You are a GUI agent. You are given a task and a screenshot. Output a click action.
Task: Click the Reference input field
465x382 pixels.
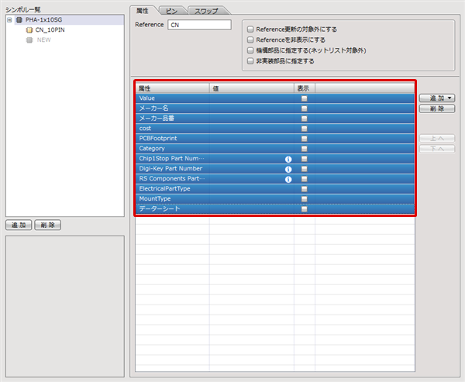click(x=199, y=25)
